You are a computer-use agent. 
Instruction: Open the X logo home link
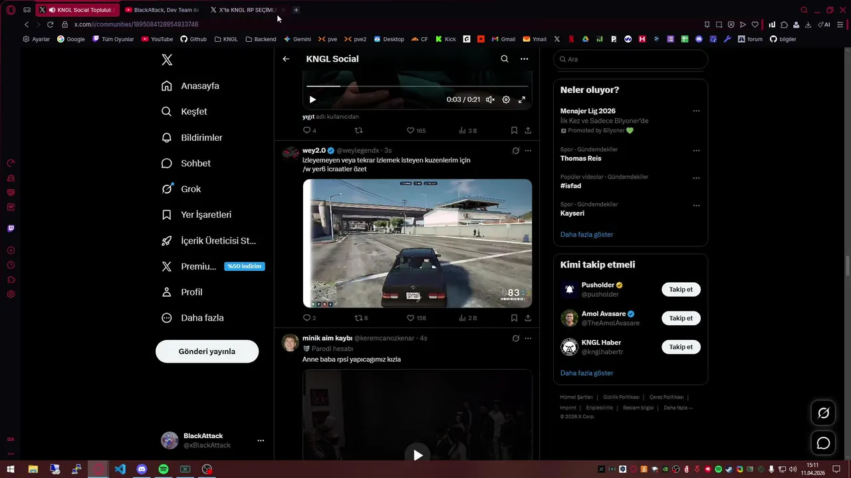coord(167,60)
